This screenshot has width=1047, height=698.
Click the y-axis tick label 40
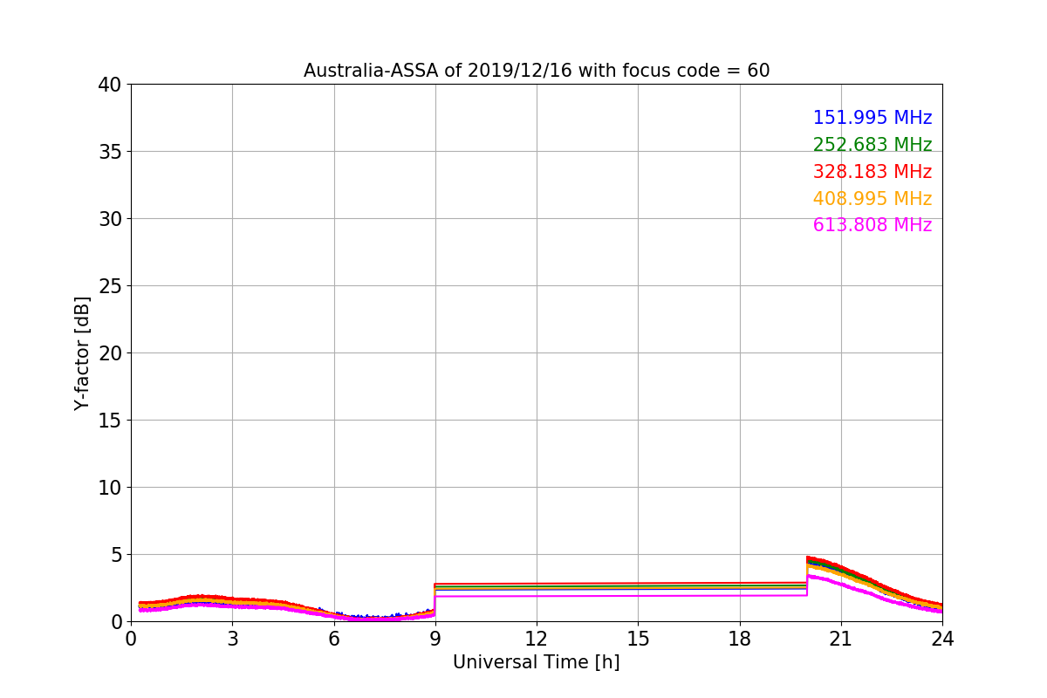click(x=111, y=85)
